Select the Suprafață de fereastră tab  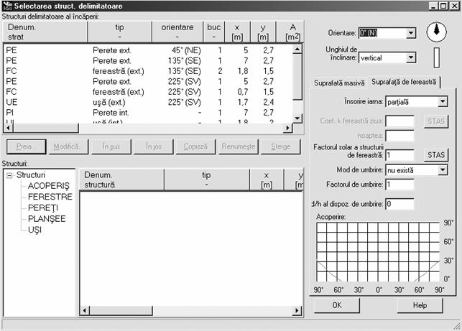click(405, 83)
